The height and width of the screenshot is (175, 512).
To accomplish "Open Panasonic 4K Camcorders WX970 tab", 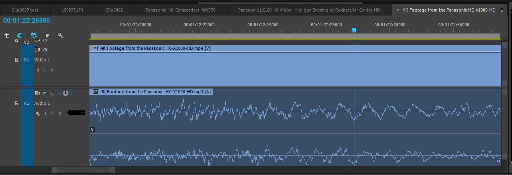I will pyautogui.click(x=180, y=10).
